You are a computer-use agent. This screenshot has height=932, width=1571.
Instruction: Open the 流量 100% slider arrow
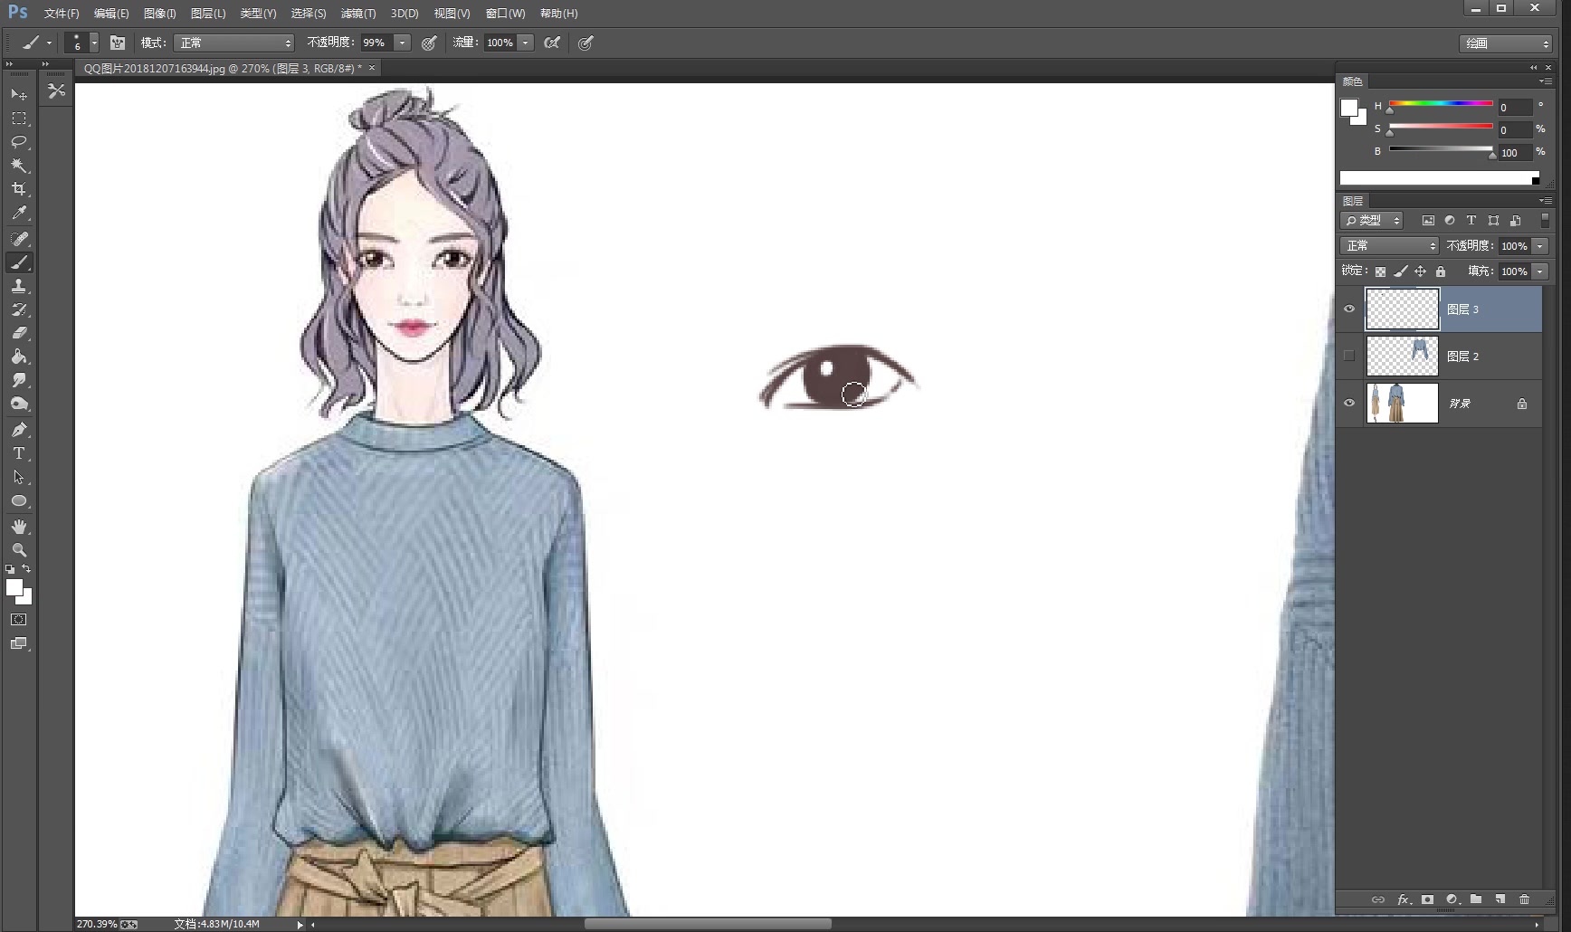tap(525, 43)
